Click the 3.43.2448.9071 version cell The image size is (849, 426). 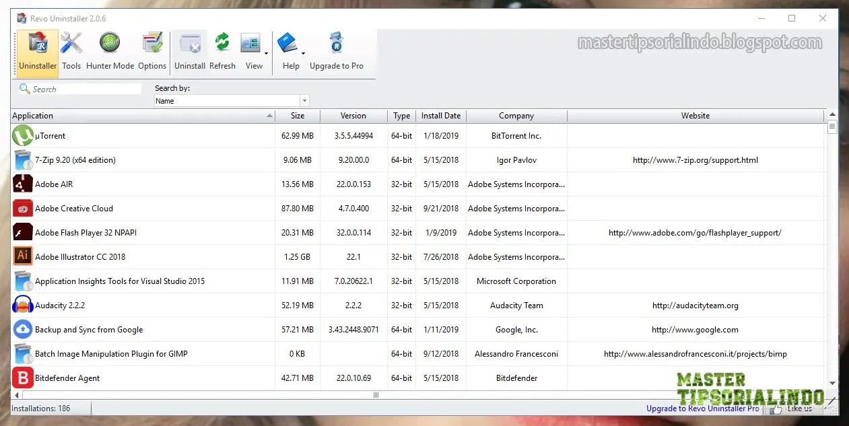point(353,330)
